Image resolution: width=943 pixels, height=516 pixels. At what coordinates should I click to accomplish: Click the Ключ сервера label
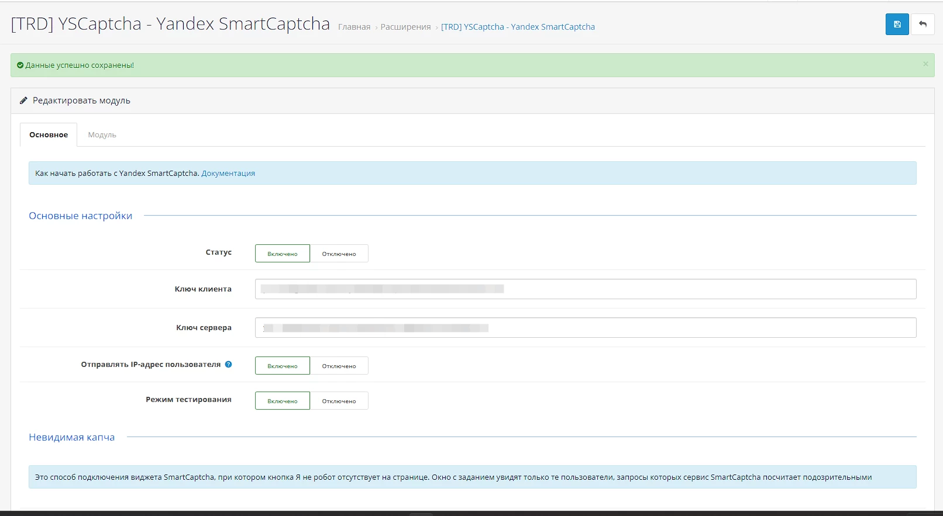coord(204,328)
